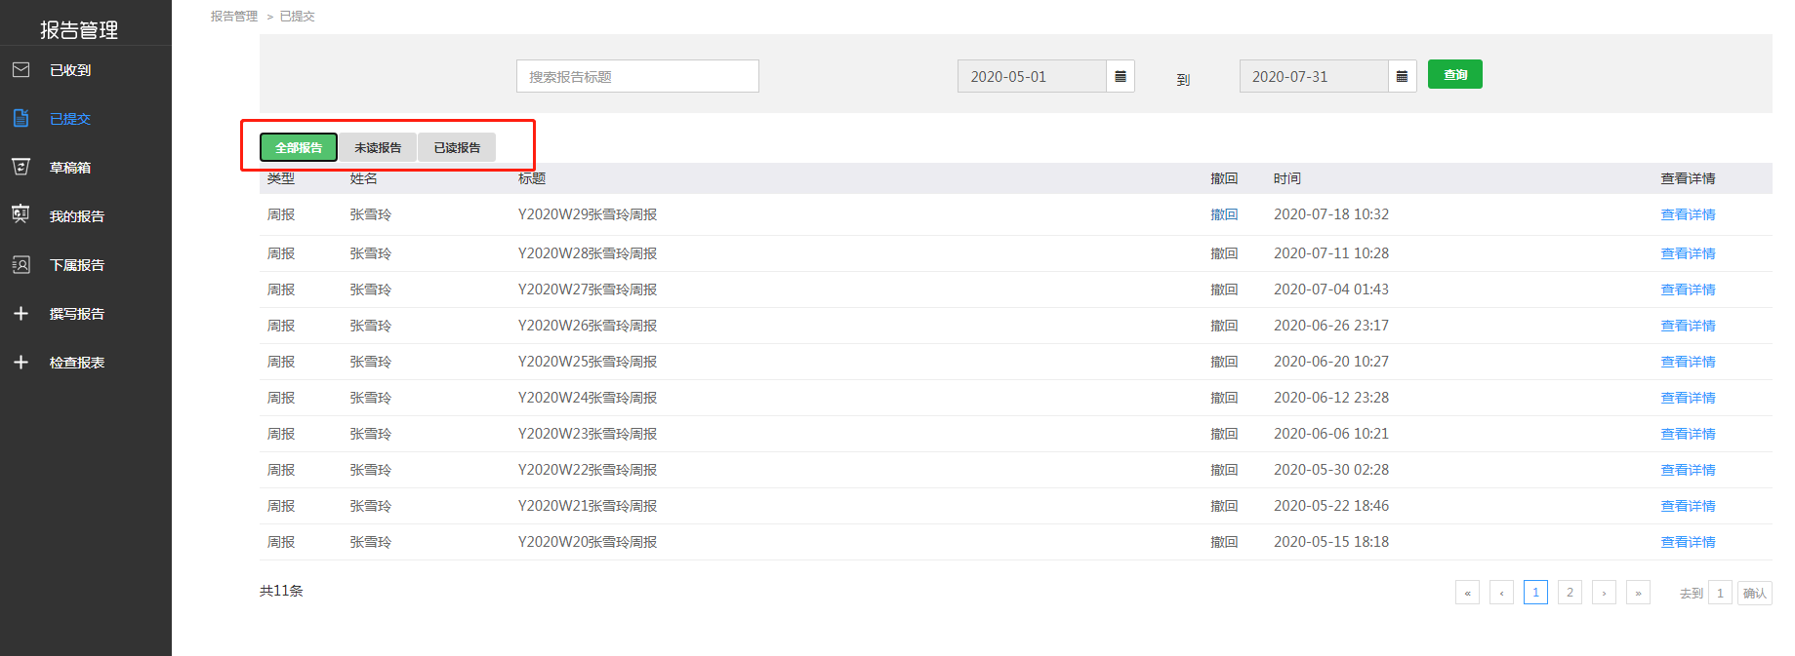Viewport: 1795px width, 656px height.
Task: Switch to the 已读报告 tab
Action: coord(457,147)
